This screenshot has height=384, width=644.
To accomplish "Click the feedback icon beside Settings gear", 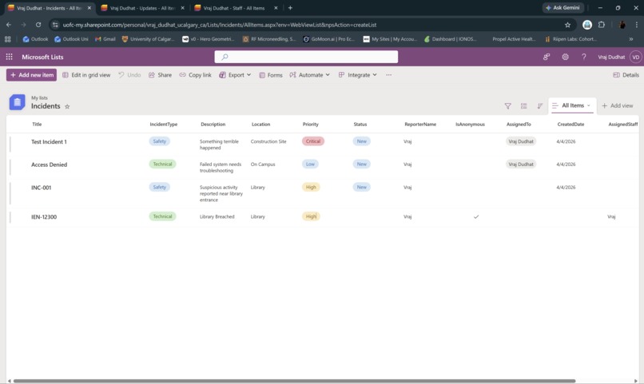I will [x=547, y=57].
